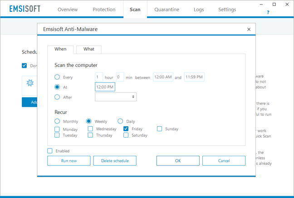Choose Weekly recurrence
This screenshot has height=198, width=294.
tap(88, 121)
